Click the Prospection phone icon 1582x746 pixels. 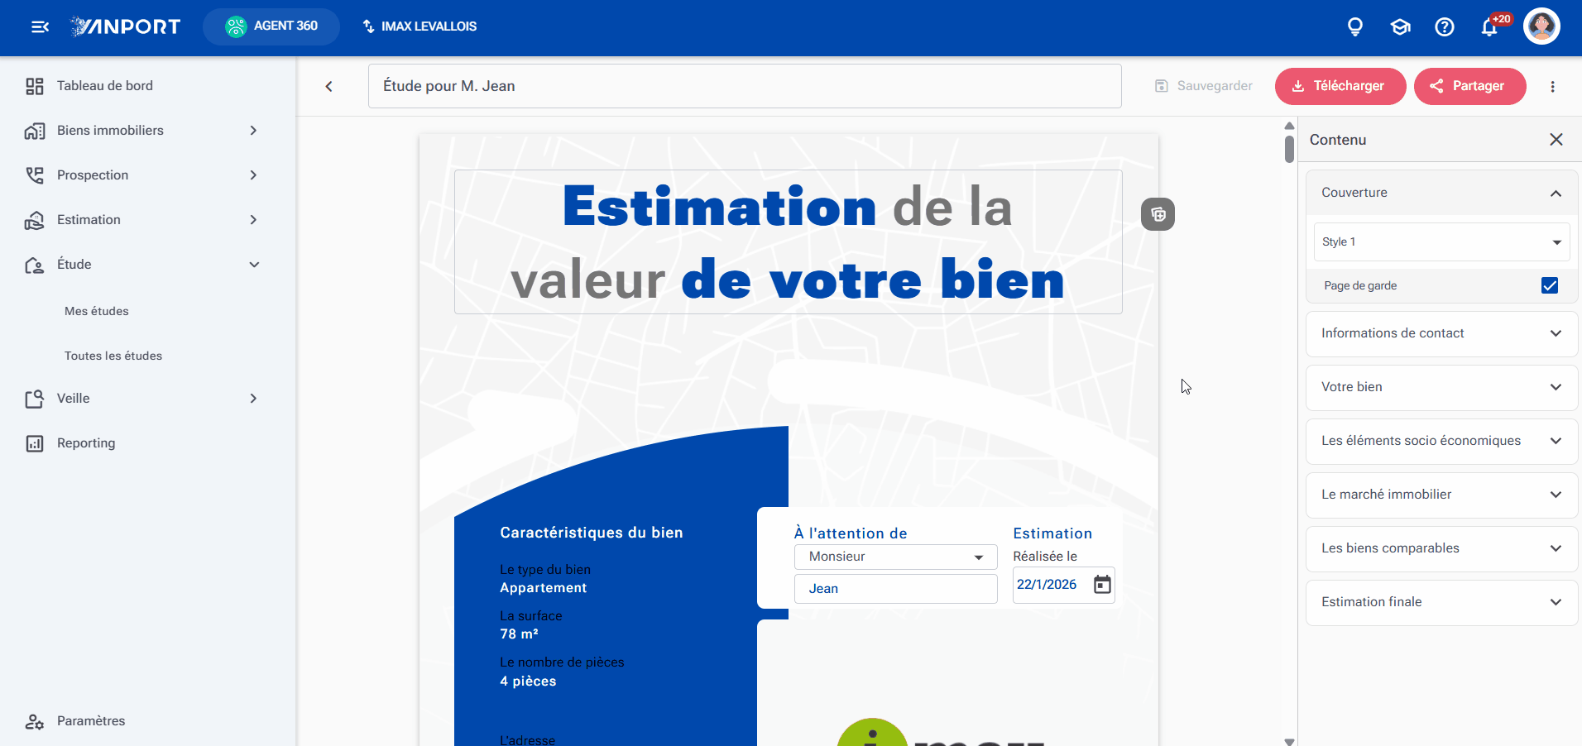tap(35, 175)
